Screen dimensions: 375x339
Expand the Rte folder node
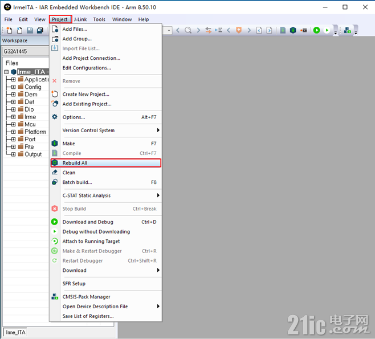click(x=14, y=147)
